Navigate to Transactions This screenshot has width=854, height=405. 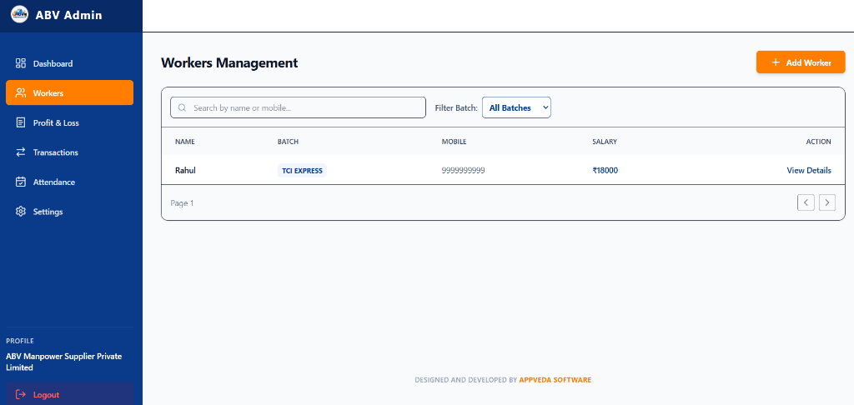point(70,152)
